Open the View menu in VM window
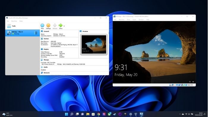Screen dimensions: 208x117 (128, 20)
